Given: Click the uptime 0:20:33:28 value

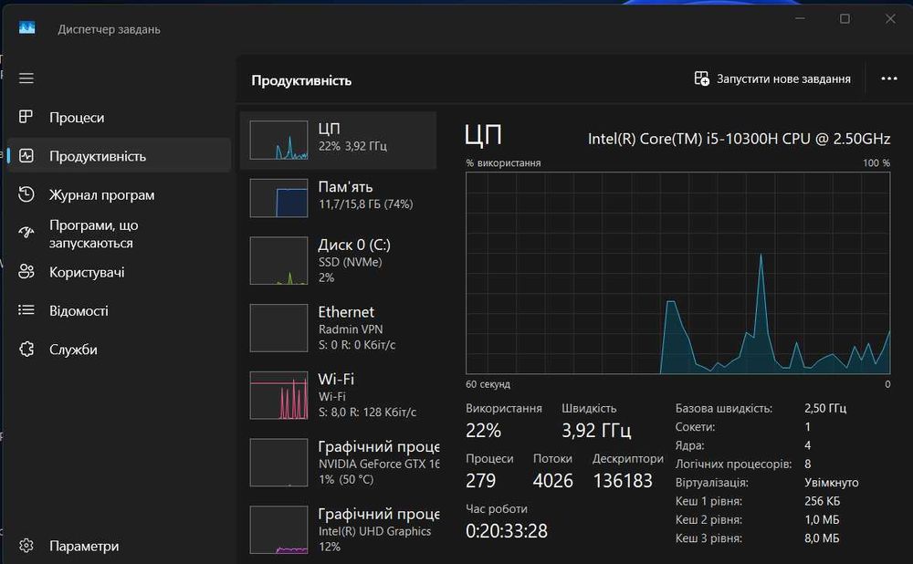Looking at the screenshot, I should (507, 530).
